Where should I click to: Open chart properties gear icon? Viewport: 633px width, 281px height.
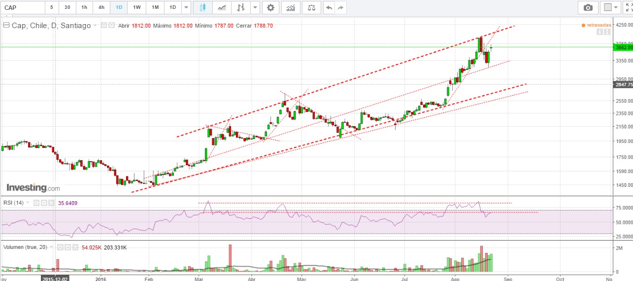(x=270, y=7)
